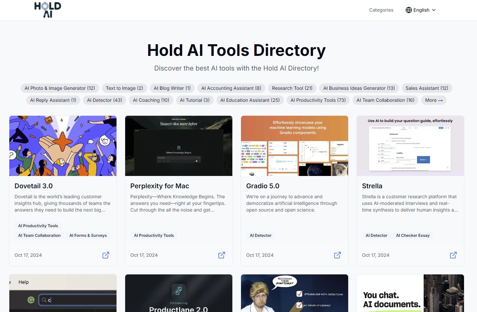This screenshot has height=312, width=477.
Task: Click the Dovetail description text
Action: [62, 203]
